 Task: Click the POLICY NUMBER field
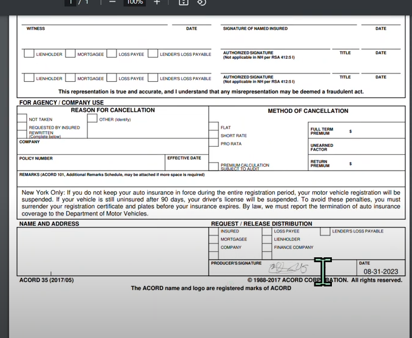pos(91,163)
